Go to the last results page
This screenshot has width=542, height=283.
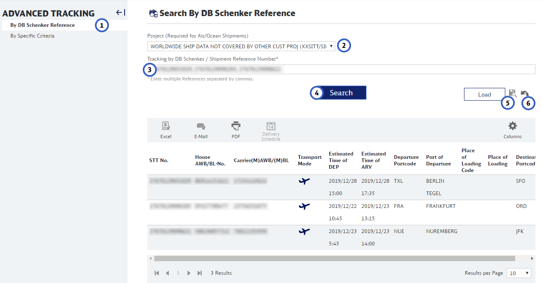tap(200, 273)
